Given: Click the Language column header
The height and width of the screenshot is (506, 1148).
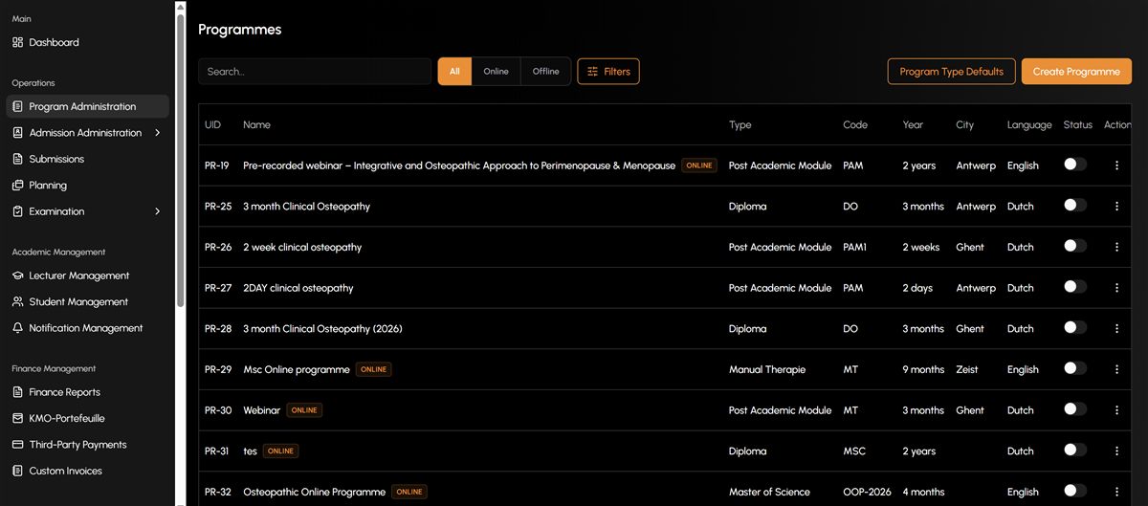Looking at the screenshot, I should pyautogui.click(x=1029, y=125).
